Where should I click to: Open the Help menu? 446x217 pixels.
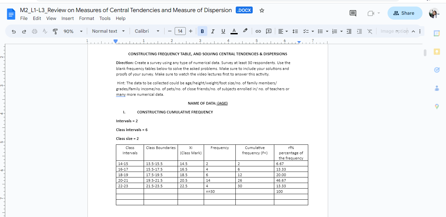[120, 18]
